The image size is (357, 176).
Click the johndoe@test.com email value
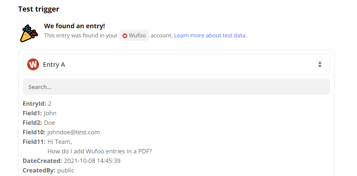pos(73,132)
